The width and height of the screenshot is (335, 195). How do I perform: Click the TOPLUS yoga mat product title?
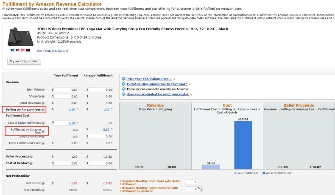click(x=132, y=29)
